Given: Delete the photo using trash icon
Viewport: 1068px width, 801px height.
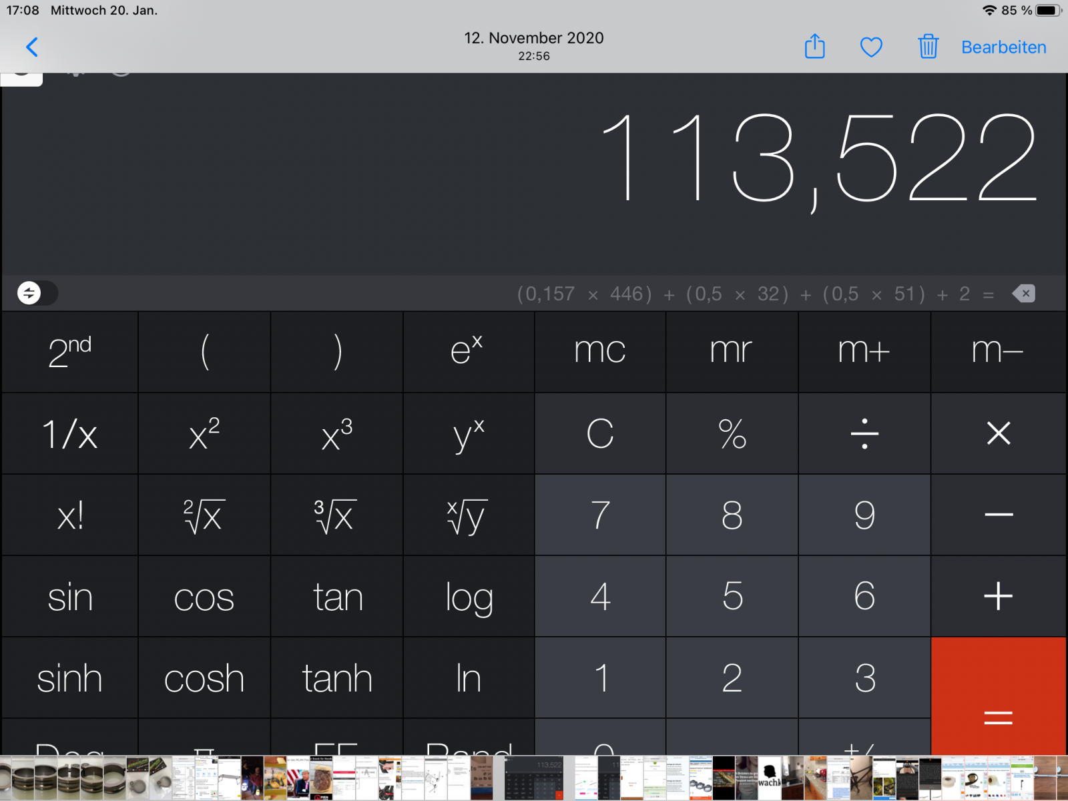Looking at the screenshot, I should coord(928,47).
